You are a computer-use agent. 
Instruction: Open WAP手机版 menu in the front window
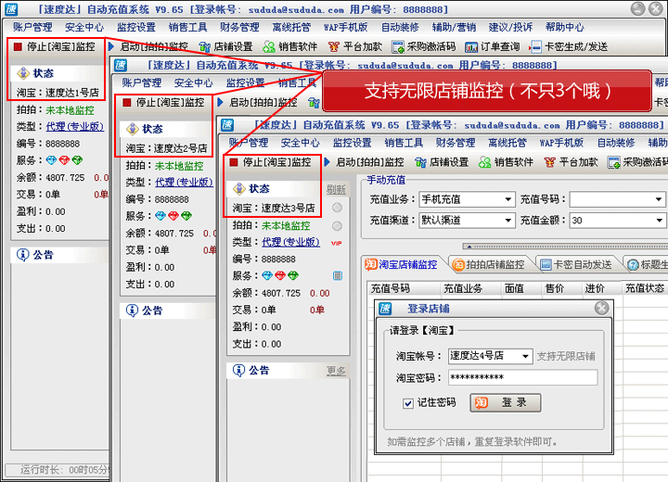click(561, 143)
